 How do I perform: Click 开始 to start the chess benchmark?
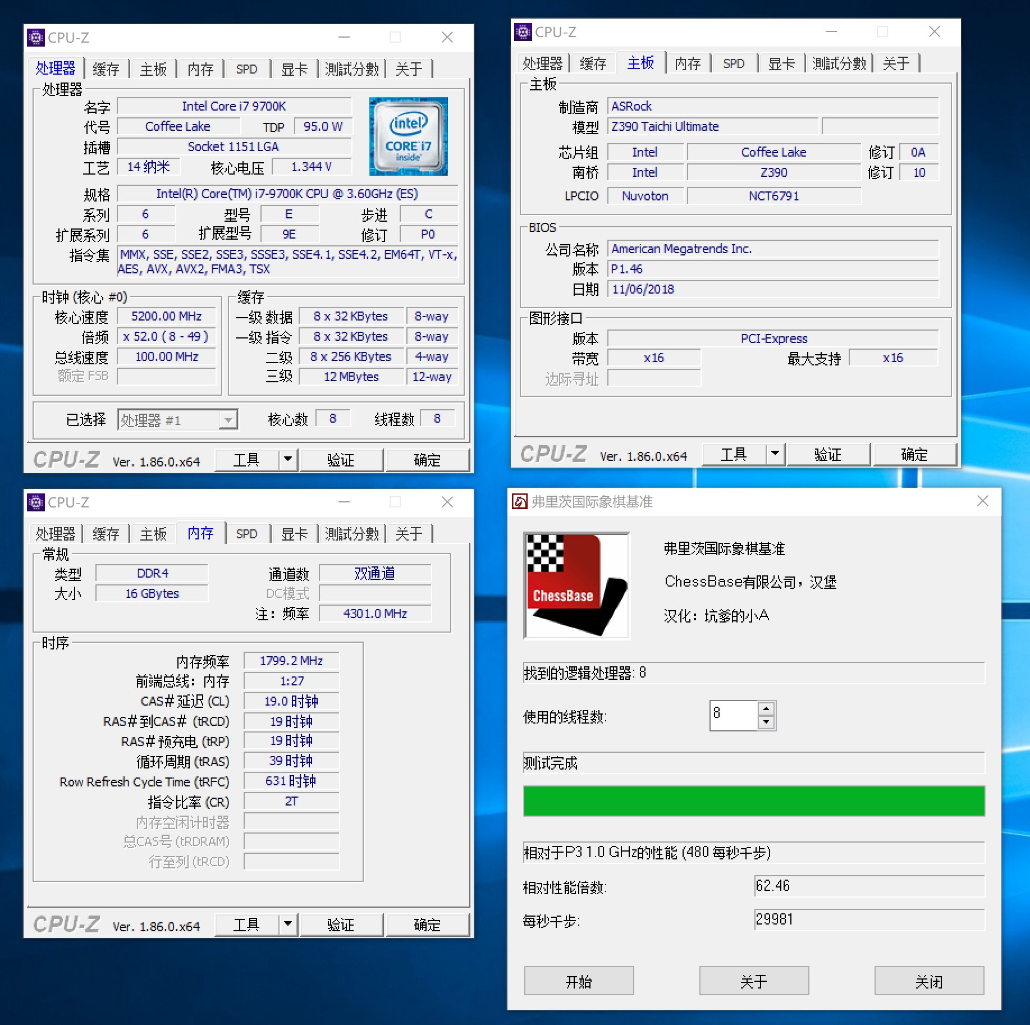tap(579, 981)
